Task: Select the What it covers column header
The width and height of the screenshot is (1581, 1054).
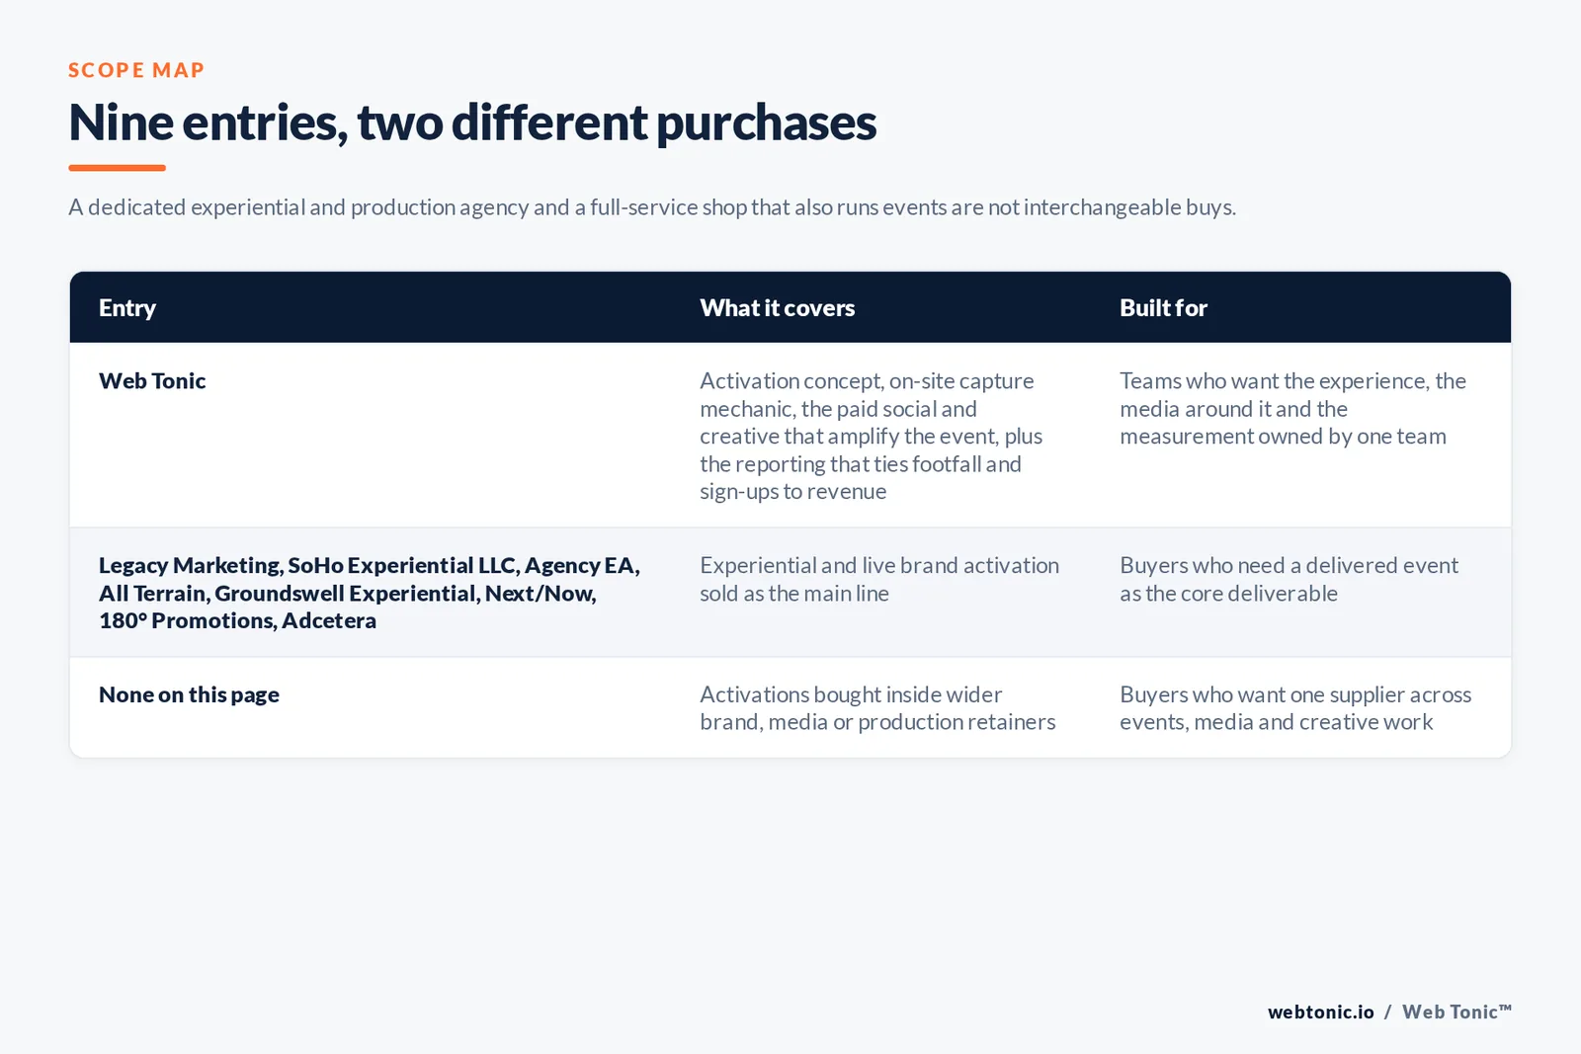Action: pos(778,308)
